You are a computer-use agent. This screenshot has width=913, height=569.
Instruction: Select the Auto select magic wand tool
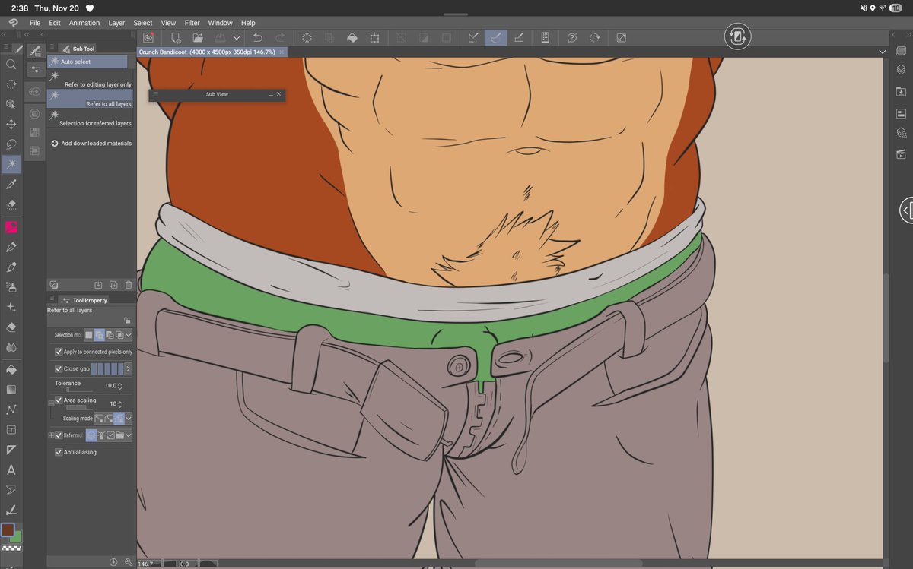pos(11,163)
